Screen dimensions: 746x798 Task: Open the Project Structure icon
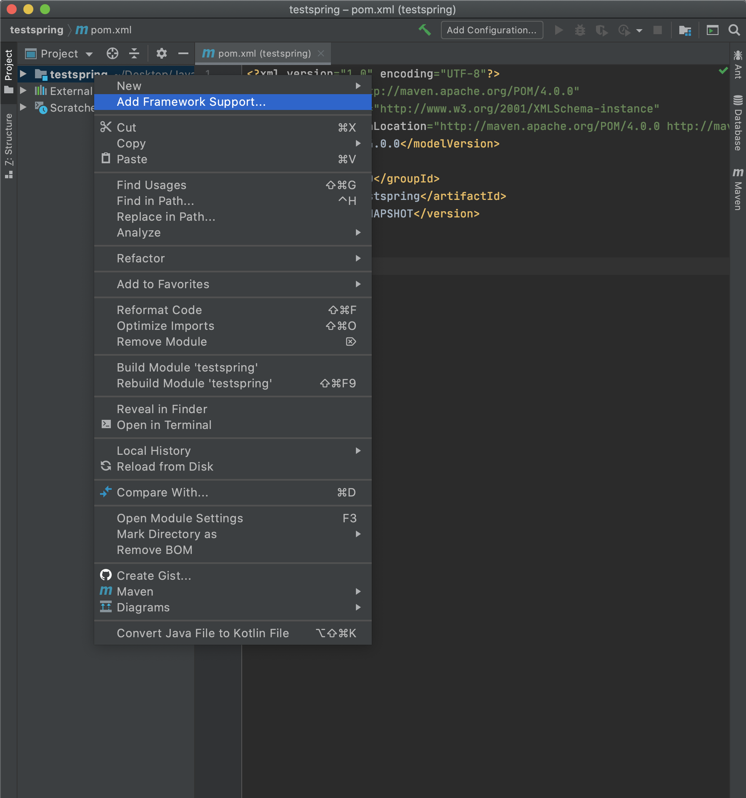pyautogui.click(x=685, y=30)
